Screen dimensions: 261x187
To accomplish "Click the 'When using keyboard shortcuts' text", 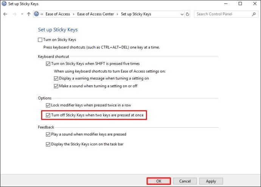I will click(x=110, y=71).
